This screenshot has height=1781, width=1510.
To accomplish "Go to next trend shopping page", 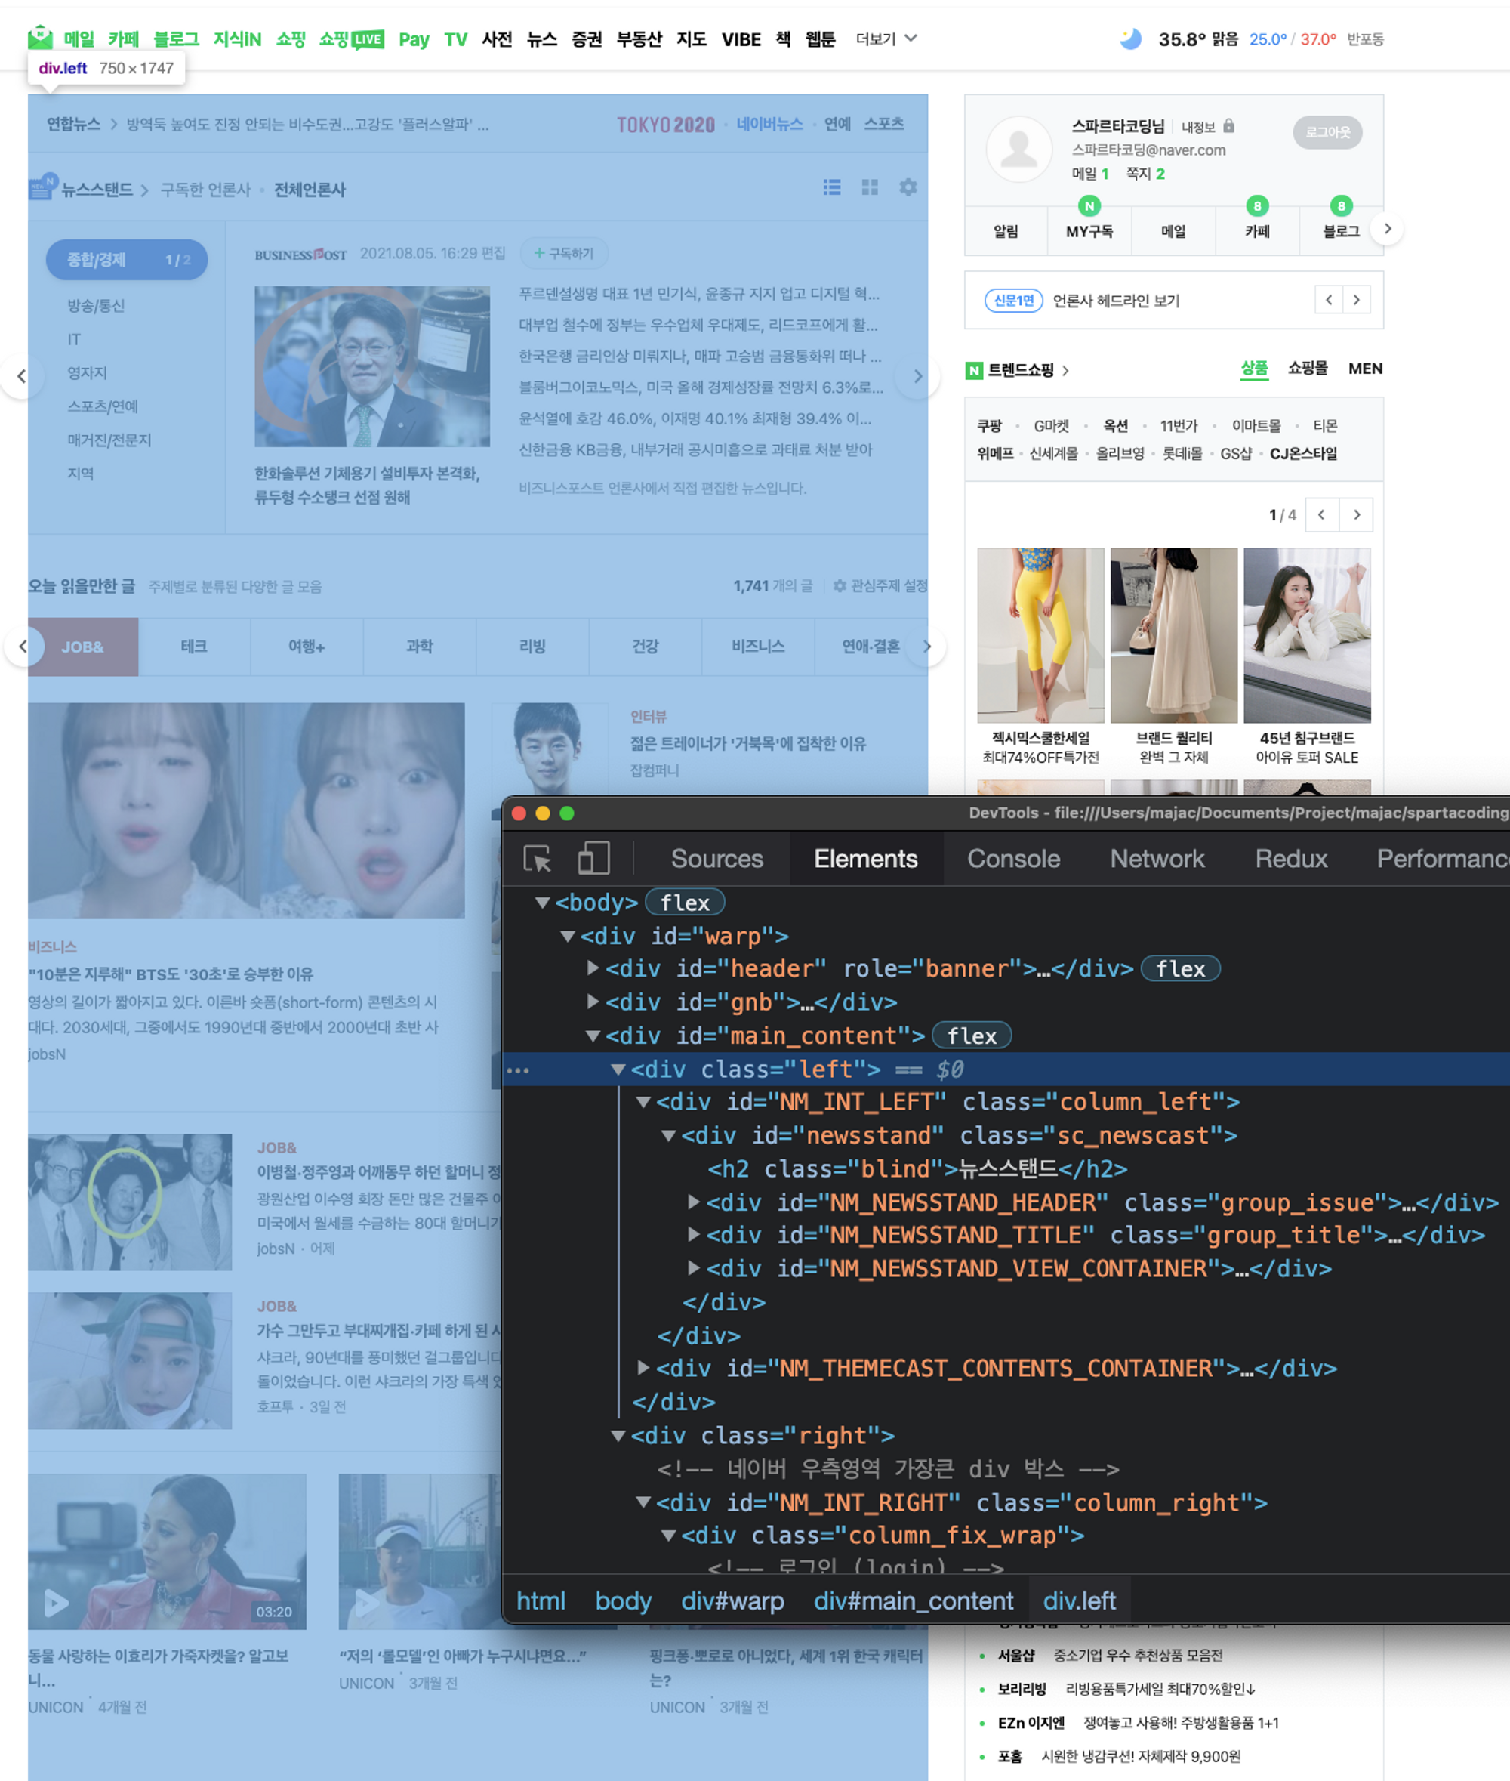I will (1357, 514).
